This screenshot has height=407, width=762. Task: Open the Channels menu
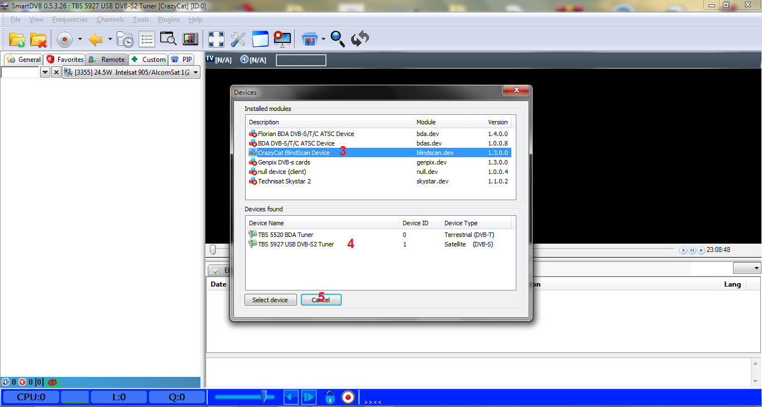(x=110, y=20)
